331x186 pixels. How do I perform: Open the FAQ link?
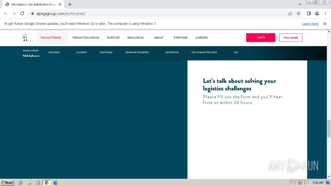coord(236,52)
